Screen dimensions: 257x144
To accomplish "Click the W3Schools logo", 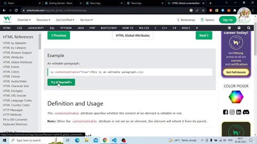I will click(x=7, y=20).
